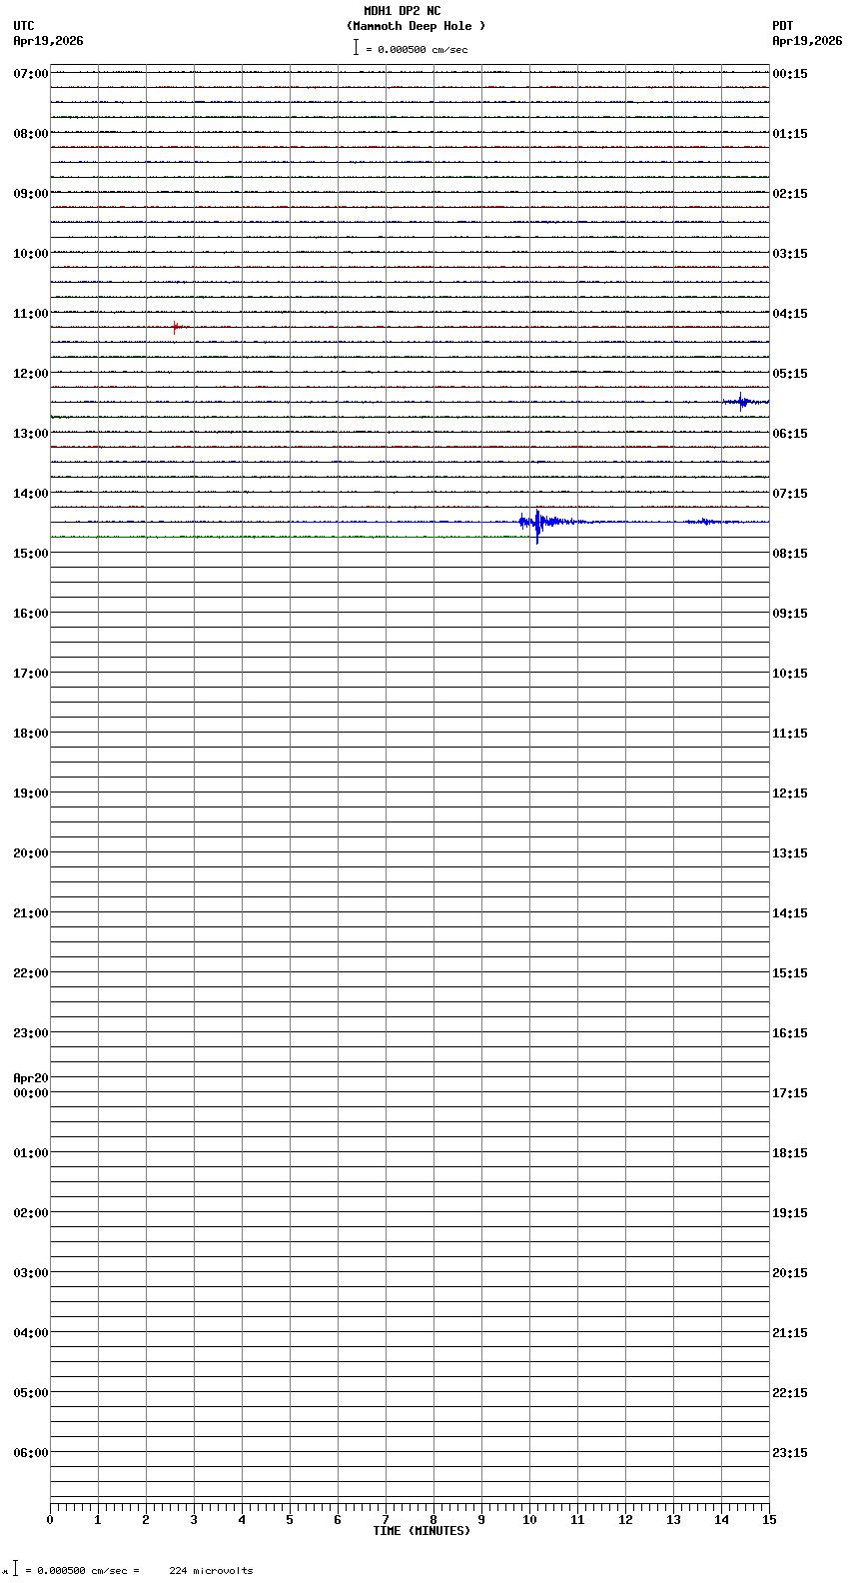Click the 23:00 UTC time label

click(31, 1033)
